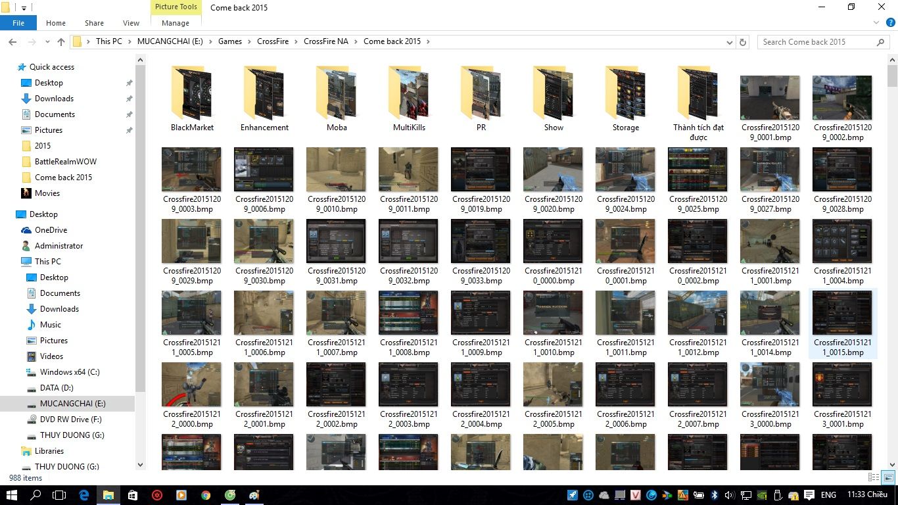Click CrossFire NA in the address path
The height and width of the screenshot is (505, 898).
(x=326, y=41)
